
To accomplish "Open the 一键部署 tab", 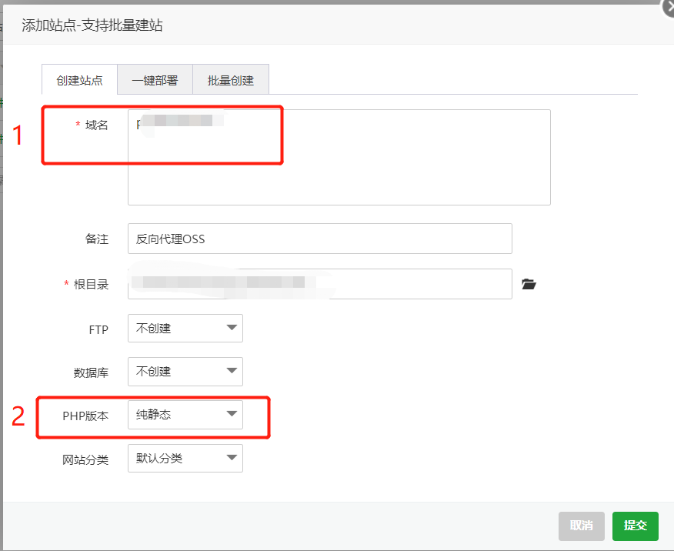I will [155, 80].
